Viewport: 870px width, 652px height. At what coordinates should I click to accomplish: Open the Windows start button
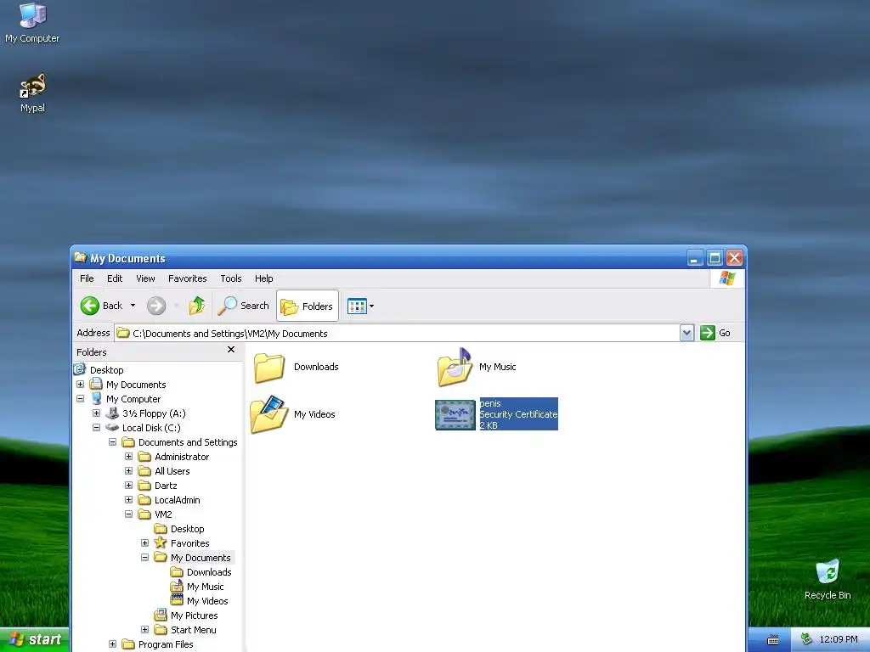click(x=34, y=639)
